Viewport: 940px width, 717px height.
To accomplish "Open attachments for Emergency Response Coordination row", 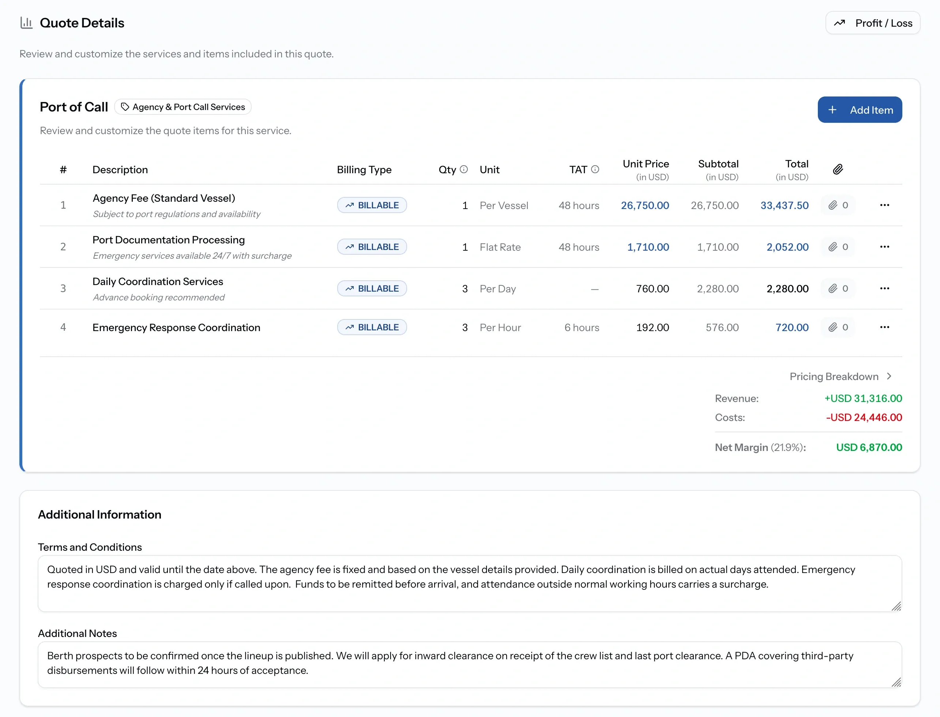I will pos(838,327).
